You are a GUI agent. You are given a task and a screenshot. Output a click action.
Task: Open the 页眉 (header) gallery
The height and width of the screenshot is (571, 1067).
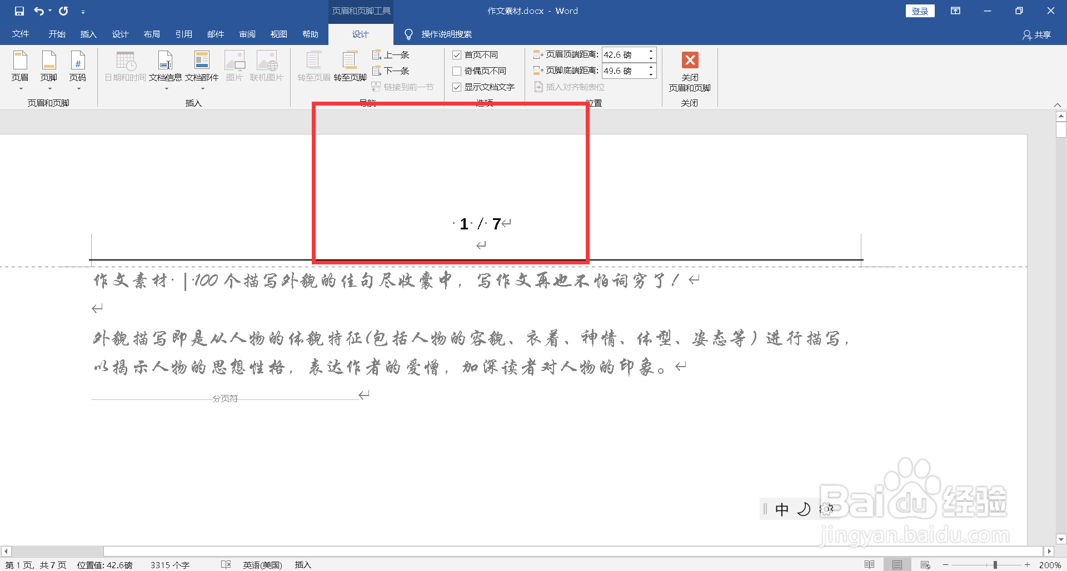tap(20, 70)
